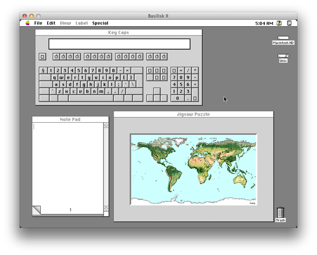Click the numeric keypad plus key
The height and width of the screenshot is (255, 317).
pyautogui.click(x=195, y=84)
